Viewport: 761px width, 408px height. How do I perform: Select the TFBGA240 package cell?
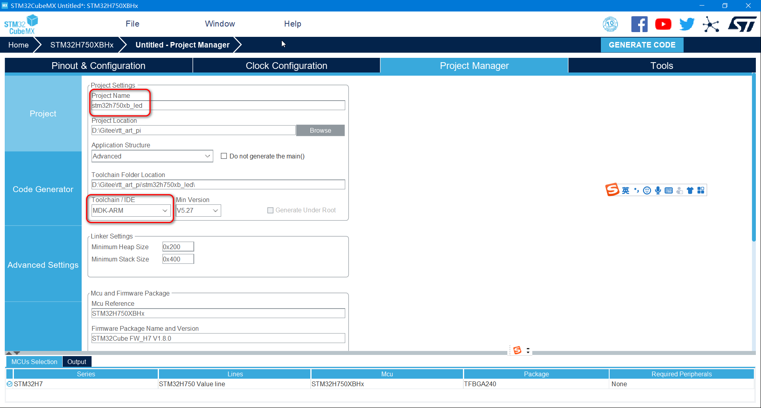pyautogui.click(x=536, y=384)
